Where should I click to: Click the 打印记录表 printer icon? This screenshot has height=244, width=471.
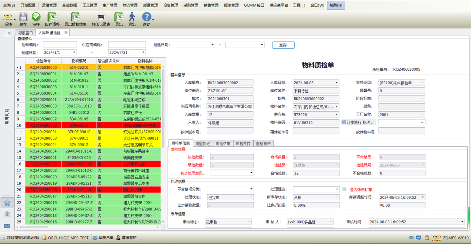(101, 17)
